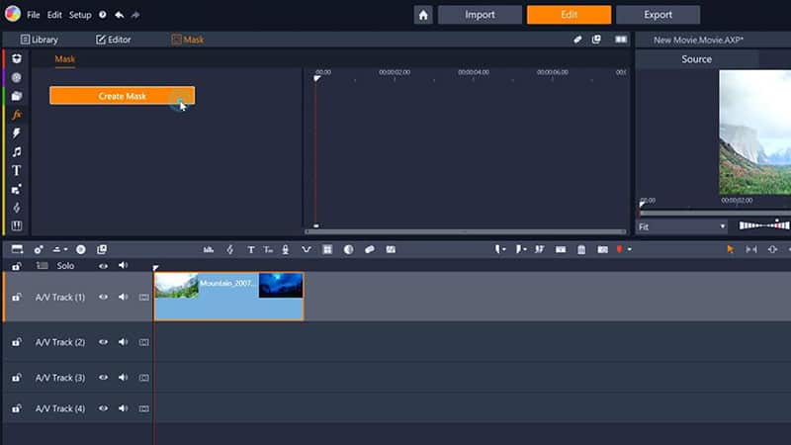Expand the red marker dropdown arrow in timeline toolbar
The image size is (791, 445).
tap(629, 250)
